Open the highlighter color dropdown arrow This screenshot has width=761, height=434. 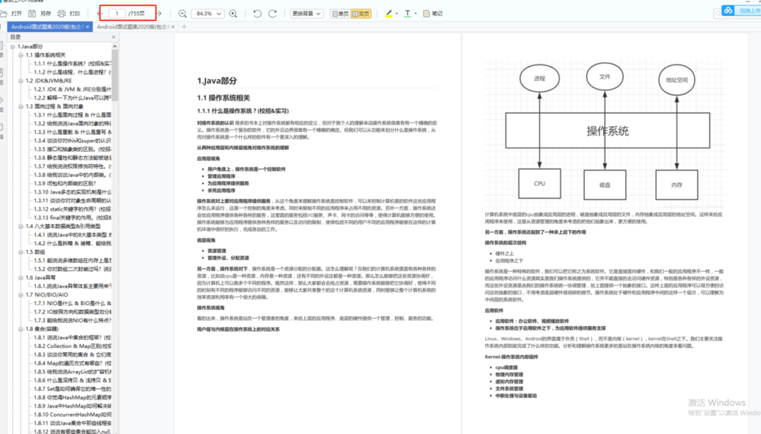396,14
